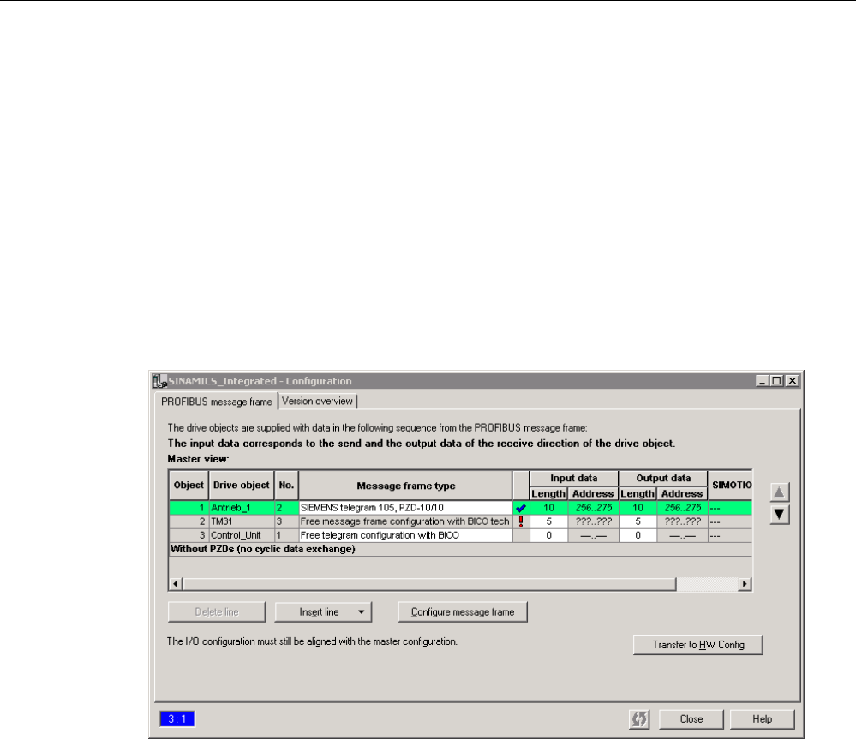Click the No. column header

point(286,486)
